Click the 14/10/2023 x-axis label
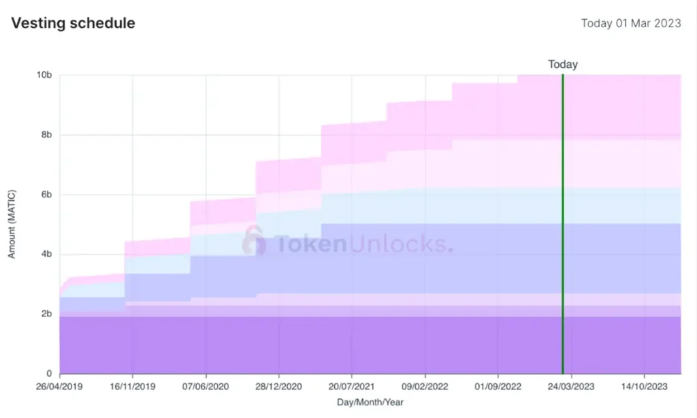This screenshot has height=418, width=697. tap(644, 386)
